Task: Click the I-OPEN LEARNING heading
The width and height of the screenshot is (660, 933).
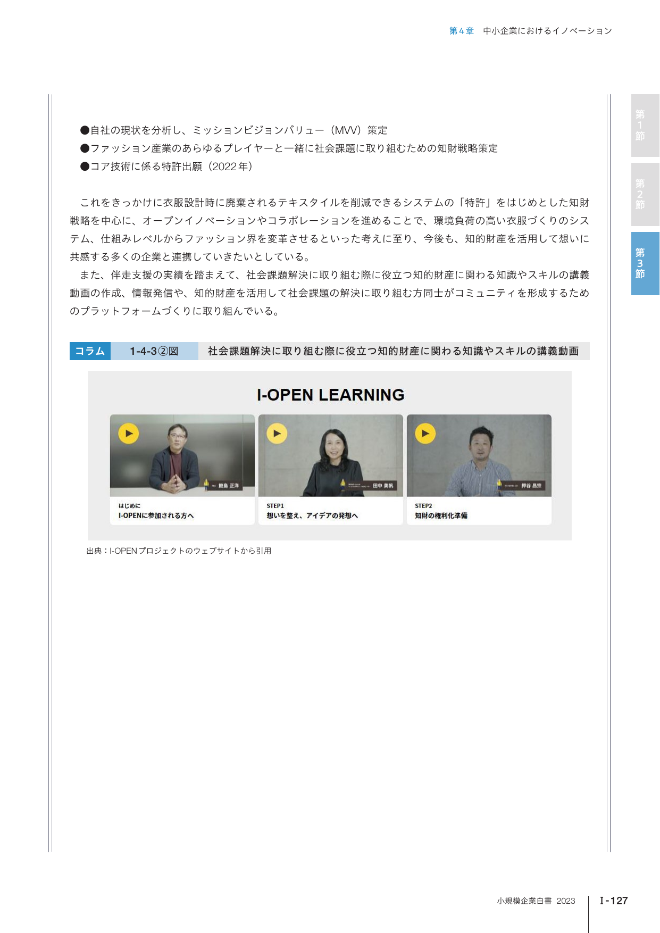Action: 330,395
